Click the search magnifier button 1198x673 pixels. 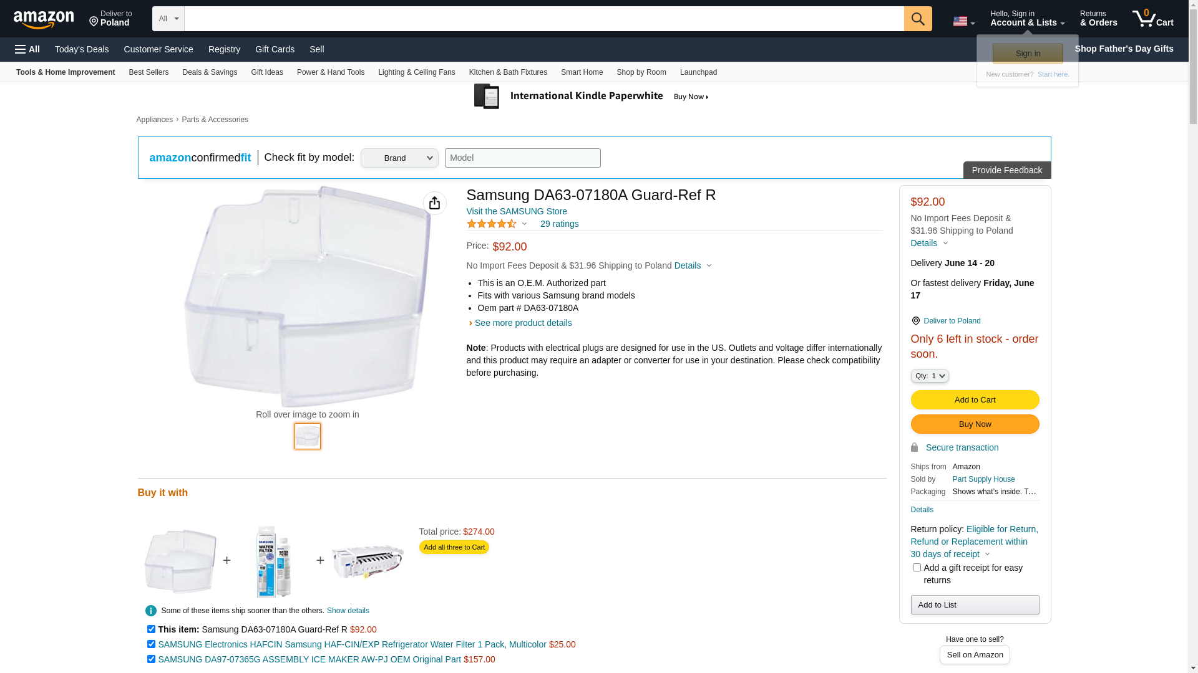point(918,19)
